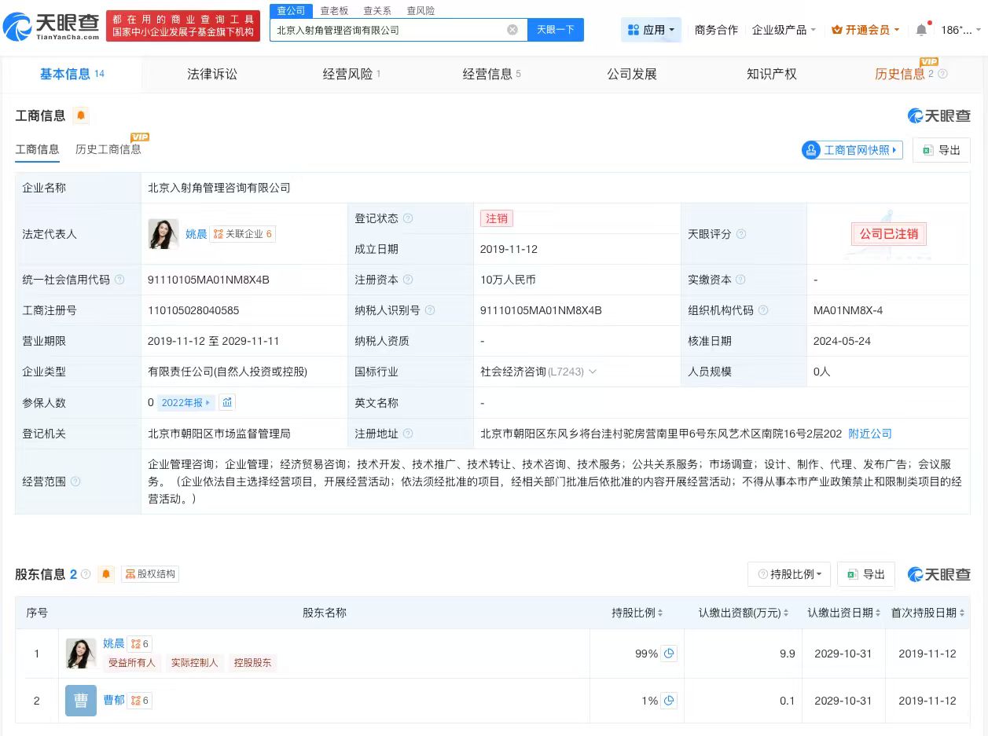Click inside the company name search field

coord(393,29)
